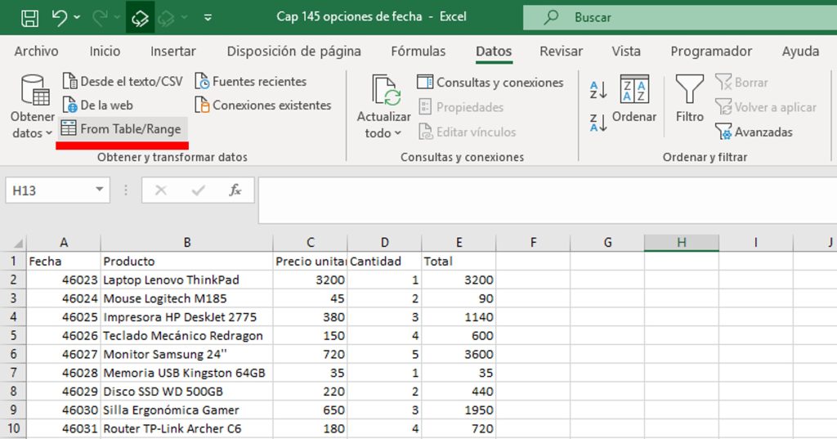Open the Undo history dropdown arrow

77,18
